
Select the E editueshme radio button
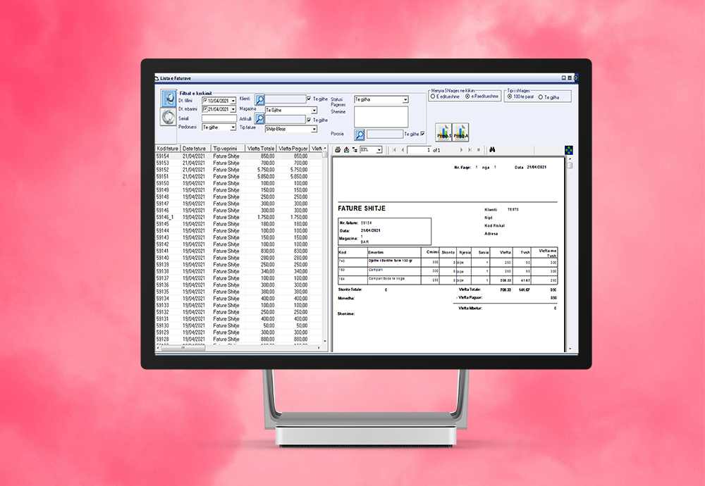433,96
